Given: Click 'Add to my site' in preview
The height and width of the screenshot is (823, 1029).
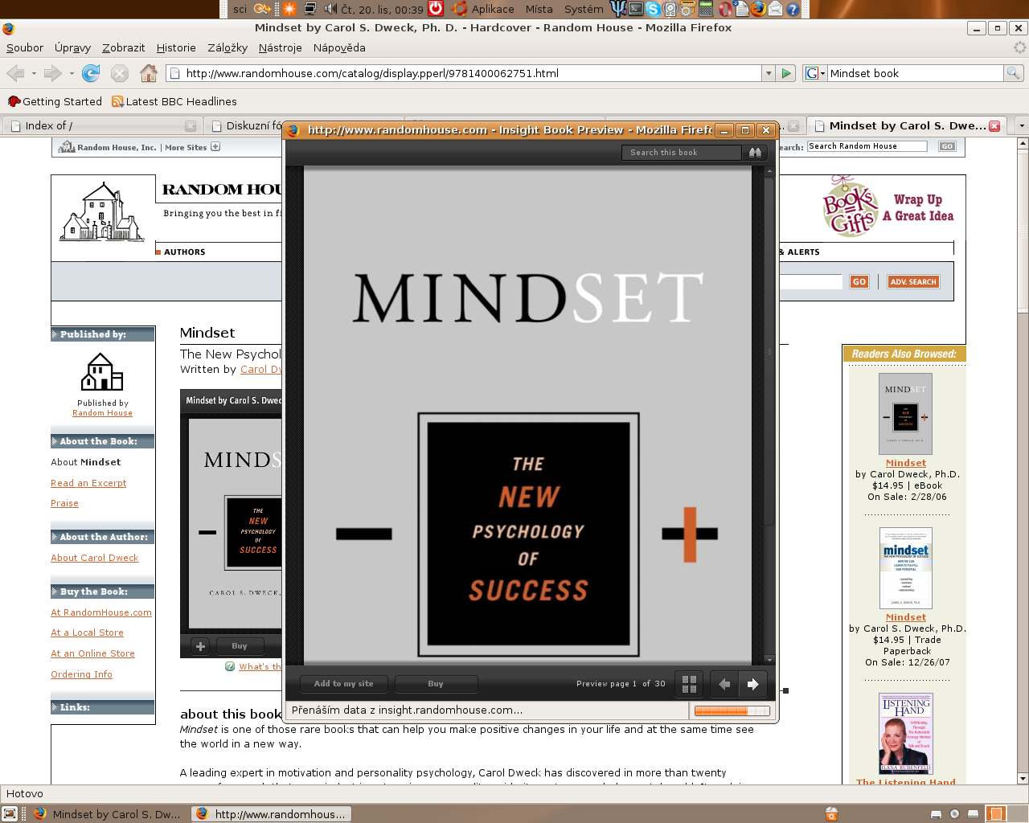Looking at the screenshot, I should click(344, 684).
